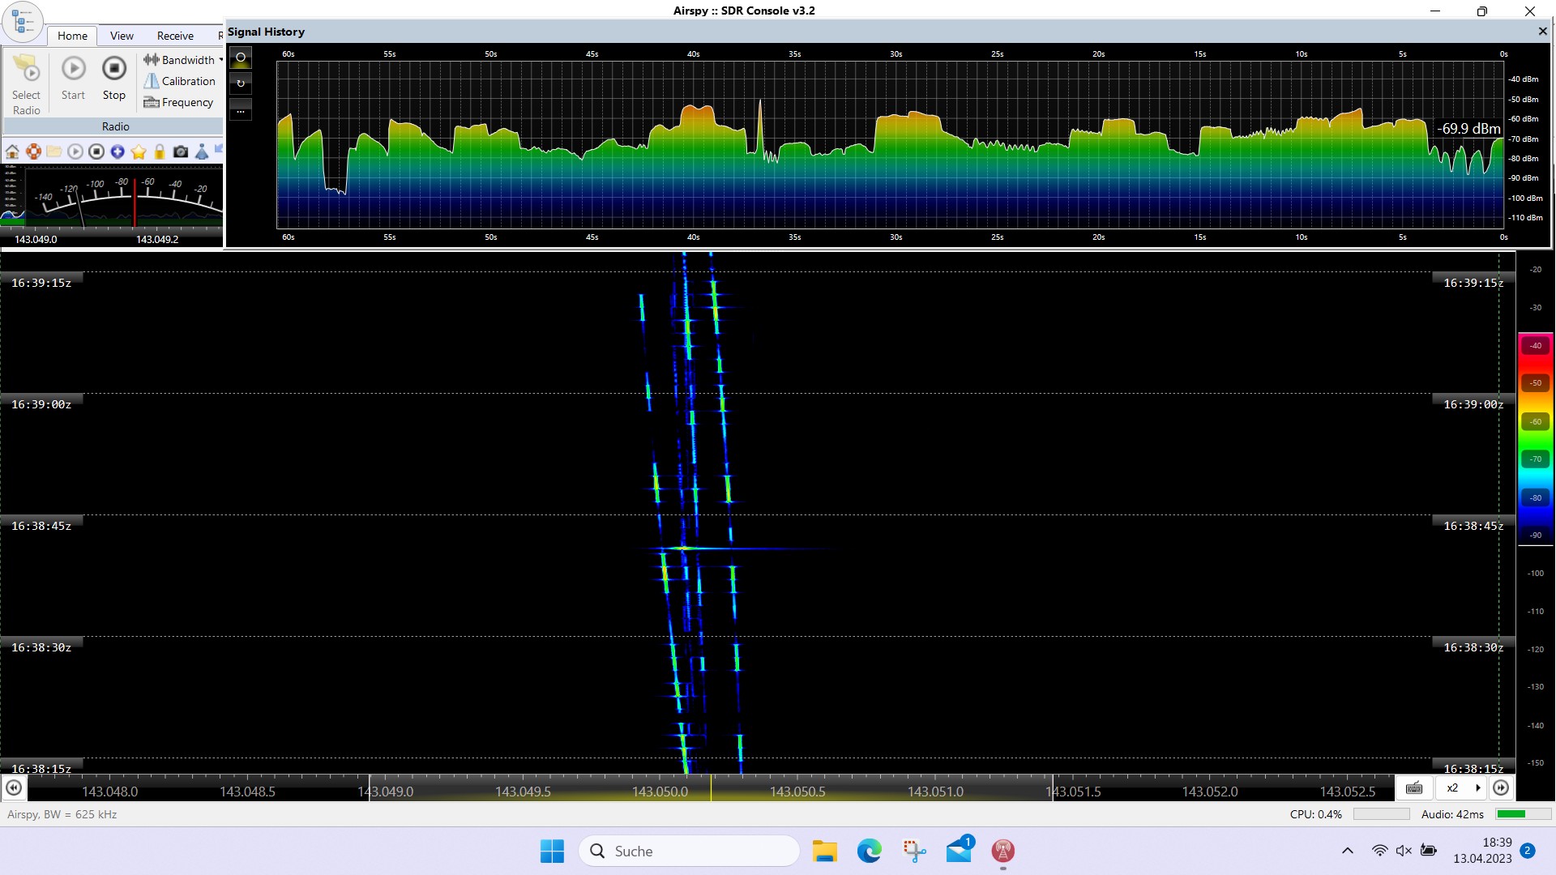The width and height of the screenshot is (1556, 875).
Task: Click the audio buffer level bar
Action: coord(1524,814)
